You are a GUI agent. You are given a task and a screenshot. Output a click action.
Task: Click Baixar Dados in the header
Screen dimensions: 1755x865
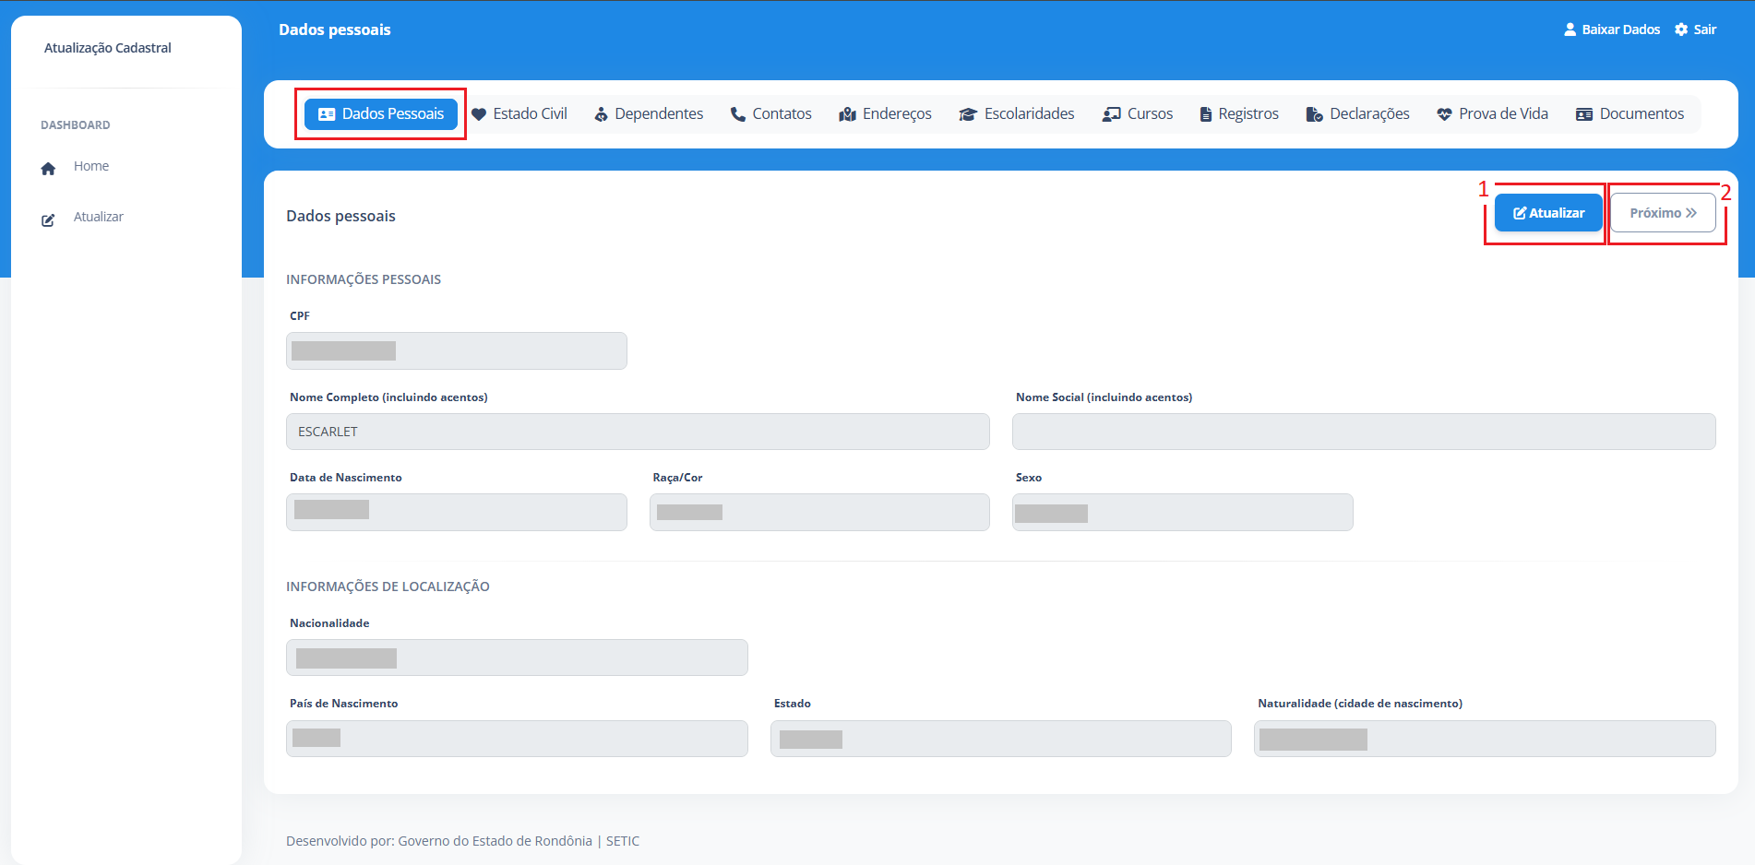[x=1612, y=30]
